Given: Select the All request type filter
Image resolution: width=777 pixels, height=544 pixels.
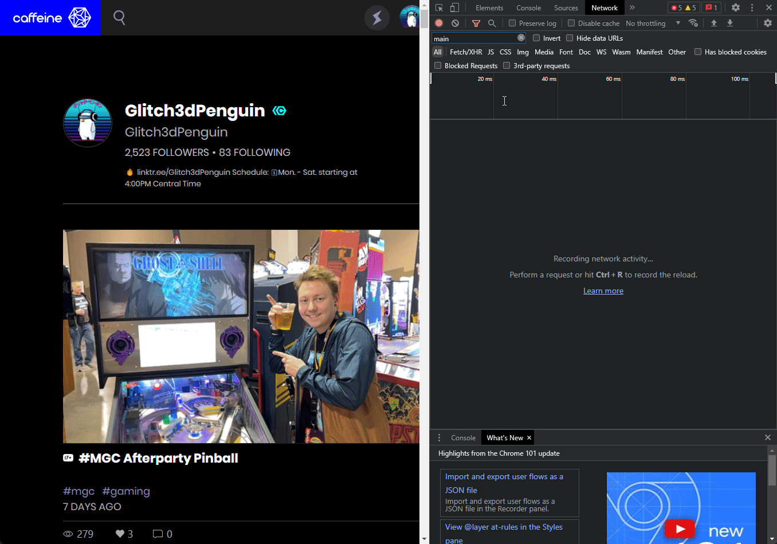Looking at the screenshot, I should pyautogui.click(x=438, y=52).
